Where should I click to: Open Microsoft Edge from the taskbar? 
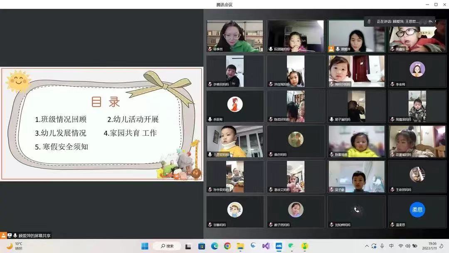point(215,246)
